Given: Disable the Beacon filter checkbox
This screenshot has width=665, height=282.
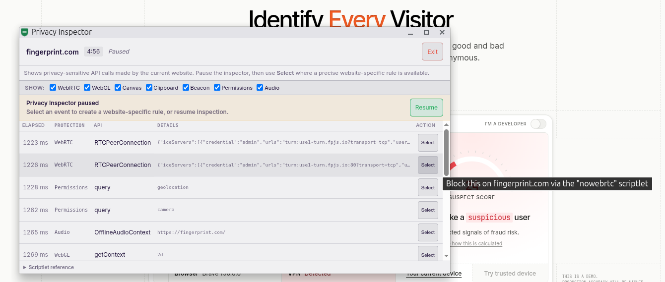Looking at the screenshot, I should (186, 88).
